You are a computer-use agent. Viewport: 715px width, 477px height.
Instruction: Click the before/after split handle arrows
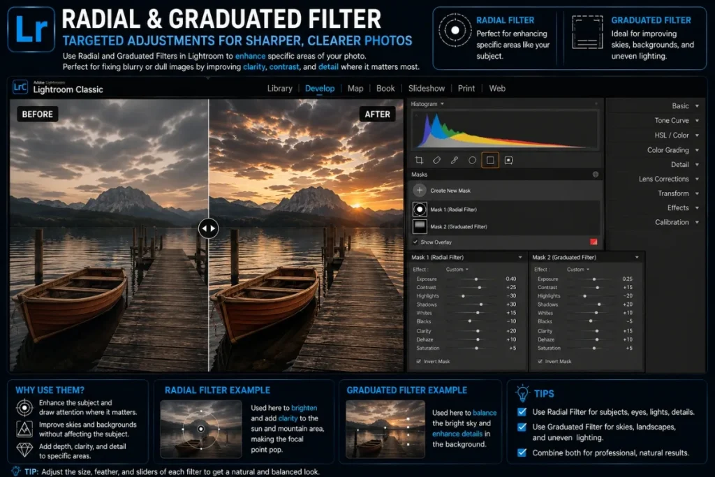coord(208,228)
